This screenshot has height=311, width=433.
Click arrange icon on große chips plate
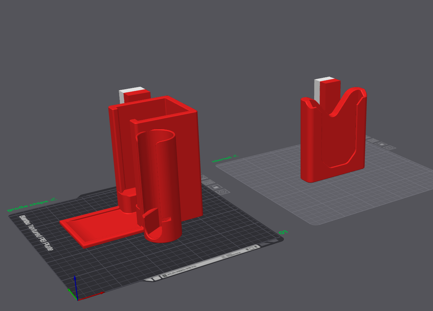209,182
